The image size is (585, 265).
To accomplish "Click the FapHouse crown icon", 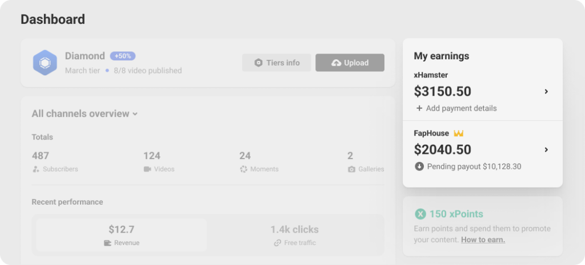I will coord(458,133).
